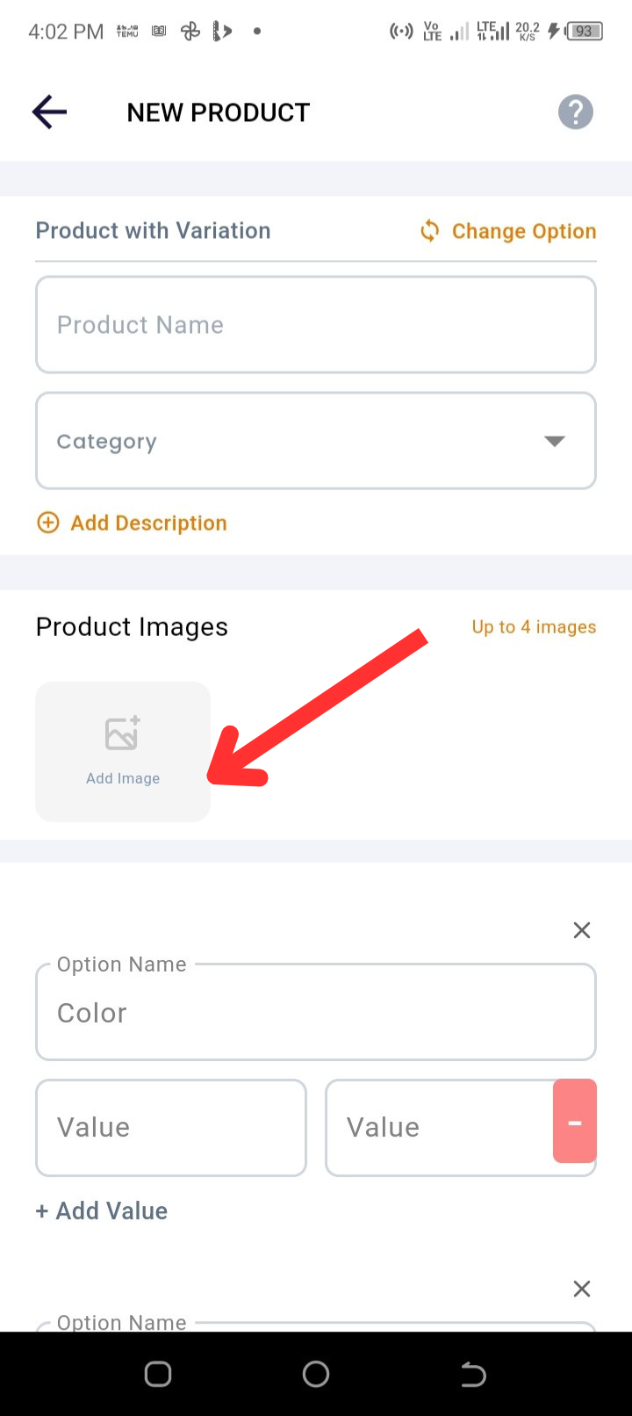Viewport: 632px width, 1416px height.
Task: Tap the + Add Value button
Action: point(102,1210)
